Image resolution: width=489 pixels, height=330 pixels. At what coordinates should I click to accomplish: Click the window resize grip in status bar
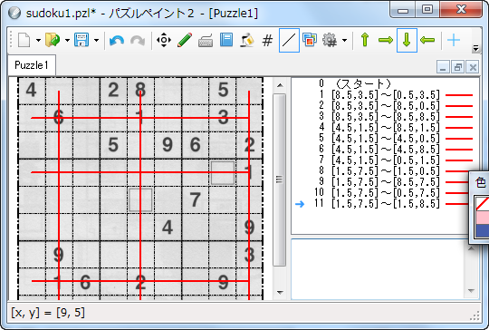pyautogui.click(x=475, y=316)
